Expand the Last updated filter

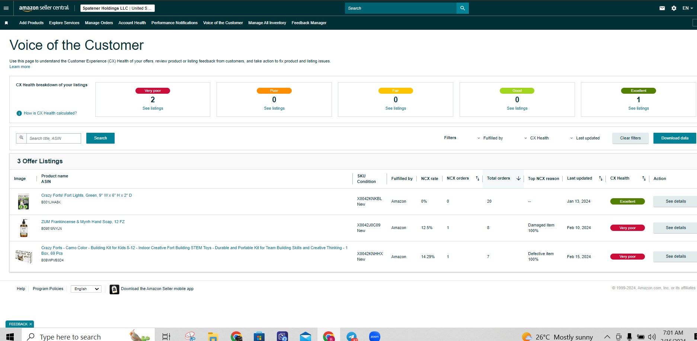(585, 138)
